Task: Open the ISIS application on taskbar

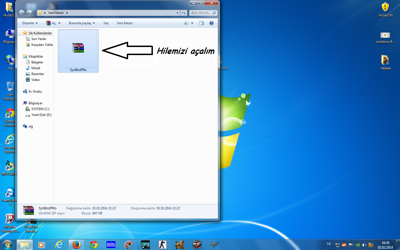Action: click(x=111, y=245)
